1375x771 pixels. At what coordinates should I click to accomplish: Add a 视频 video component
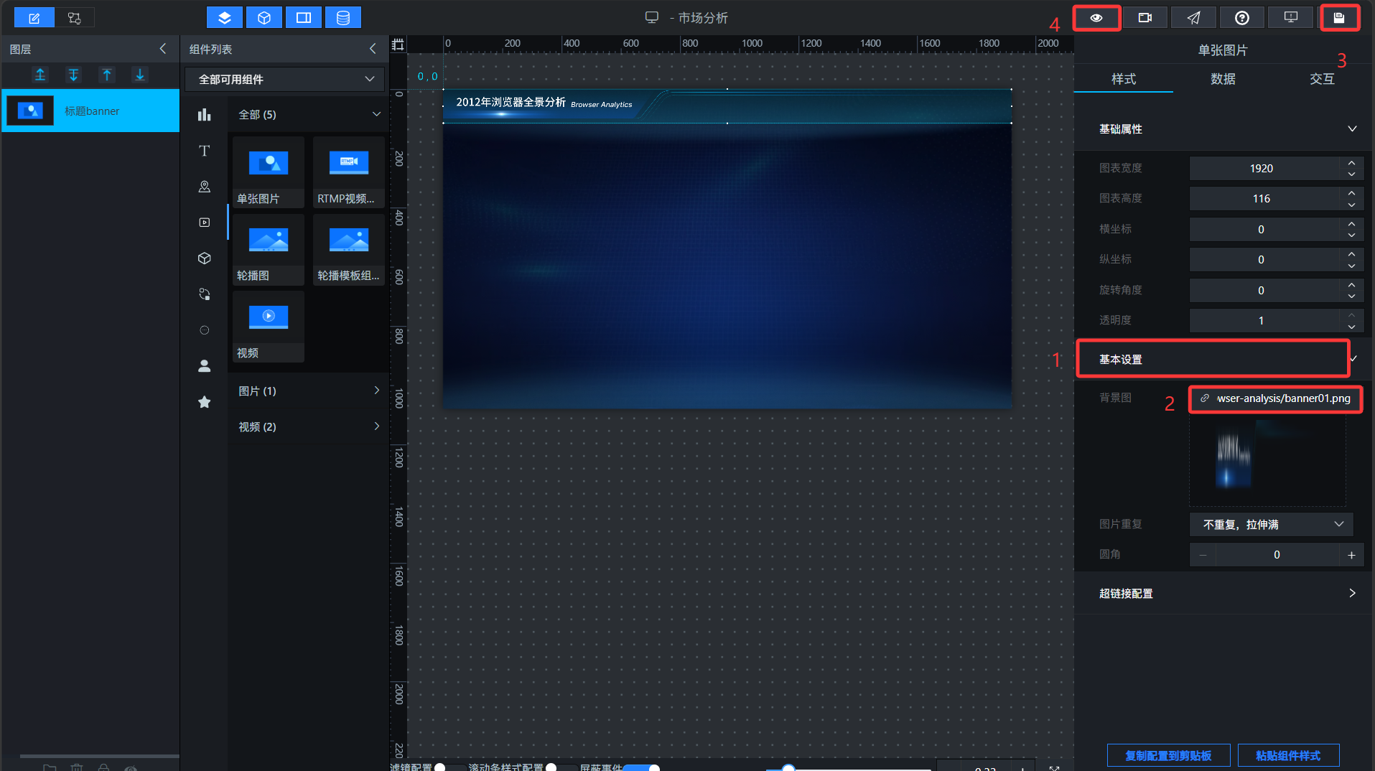[269, 327]
